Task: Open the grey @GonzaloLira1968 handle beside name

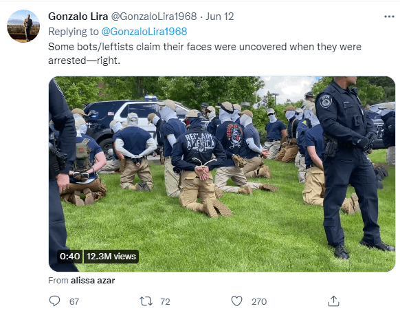Action: click(154, 17)
